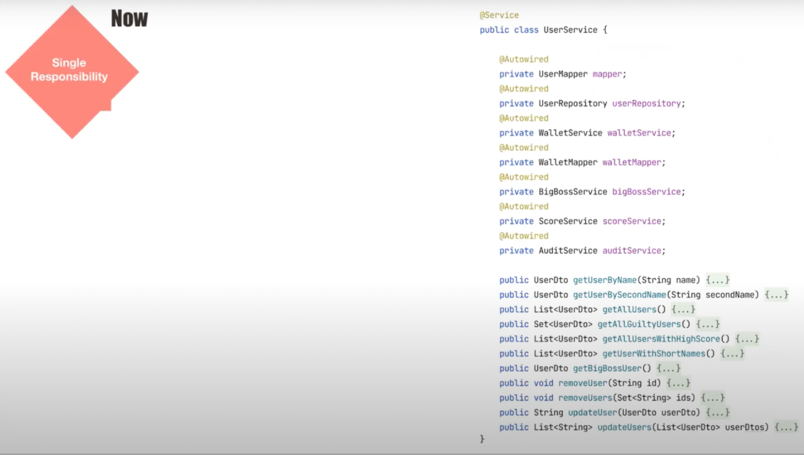Image resolution: width=804 pixels, height=455 pixels.
Task: Click the removeUser method name
Action: click(583, 383)
